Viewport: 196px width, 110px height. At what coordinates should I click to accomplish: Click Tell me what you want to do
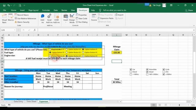[x=114, y=10]
